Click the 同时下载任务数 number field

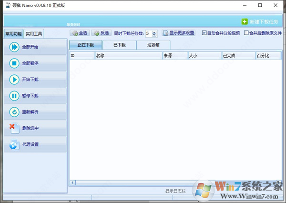click(149, 33)
